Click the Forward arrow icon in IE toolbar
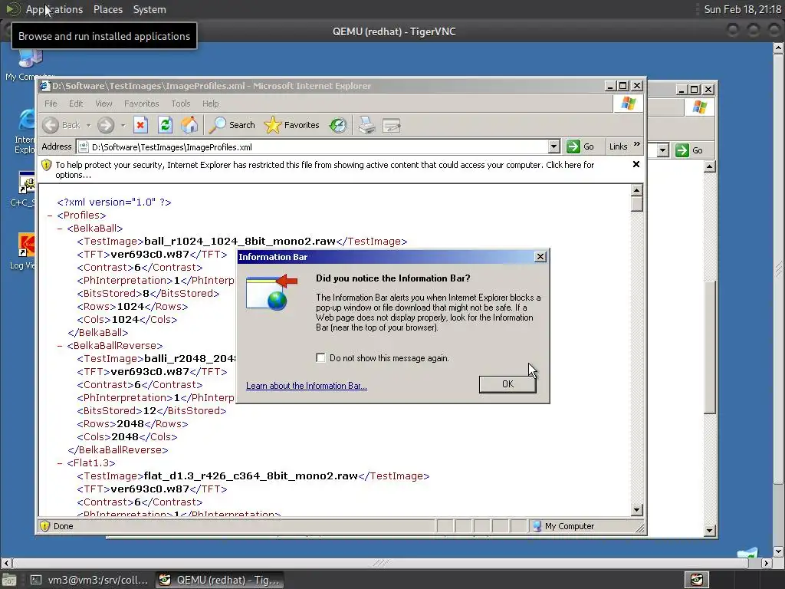Screen dimensions: 785x589 click(106, 125)
